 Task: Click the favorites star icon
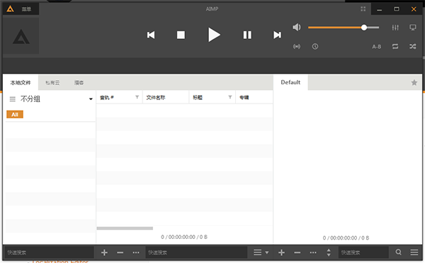(x=414, y=82)
